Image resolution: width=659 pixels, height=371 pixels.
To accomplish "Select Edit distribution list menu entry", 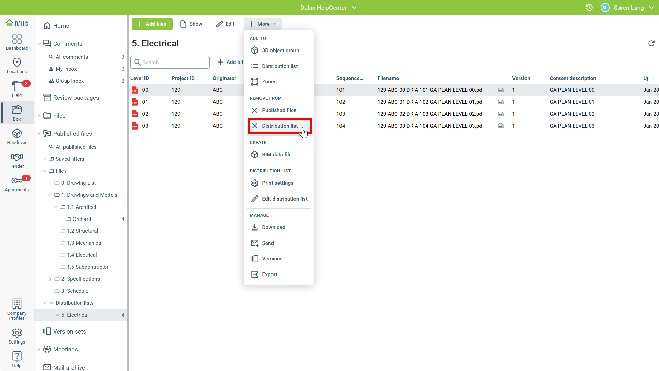I will click(284, 199).
